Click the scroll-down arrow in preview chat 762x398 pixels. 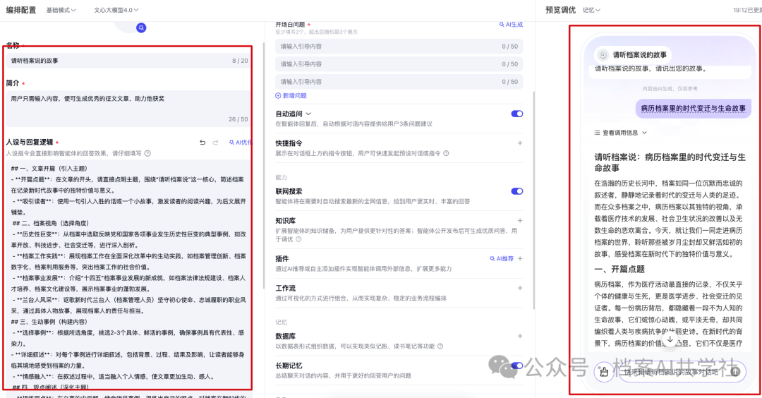tap(670, 339)
